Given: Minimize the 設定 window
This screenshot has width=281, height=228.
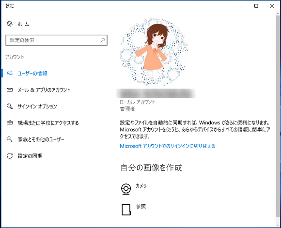Looking at the screenshot, I should coord(240,6).
